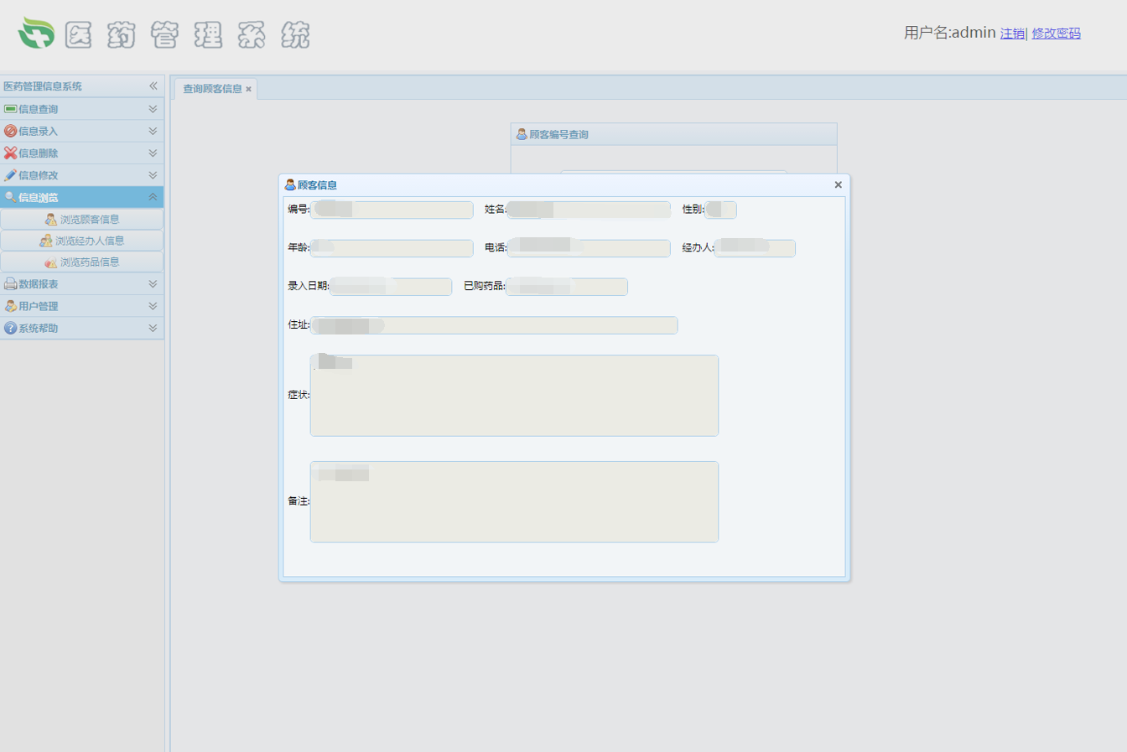Open the 数据报表 menu section
Viewport: 1127px width, 752px height.
[x=81, y=284]
